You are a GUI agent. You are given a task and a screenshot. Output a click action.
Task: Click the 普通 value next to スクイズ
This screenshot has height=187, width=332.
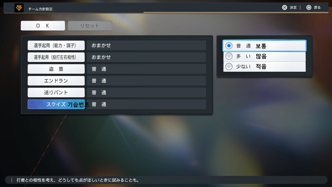click(146, 104)
